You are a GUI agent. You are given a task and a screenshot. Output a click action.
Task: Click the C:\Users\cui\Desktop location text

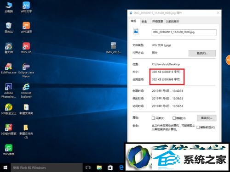pyautogui.click(x=166, y=64)
